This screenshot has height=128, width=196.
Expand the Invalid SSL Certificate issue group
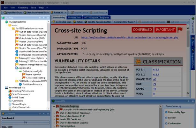[x=54, y=119]
